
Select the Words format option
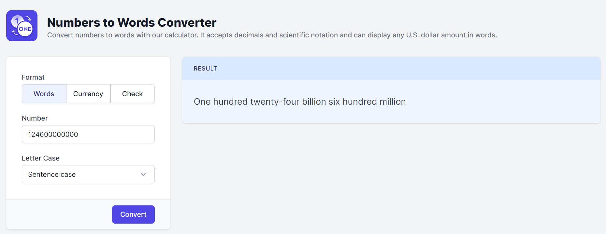pyautogui.click(x=44, y=94)
